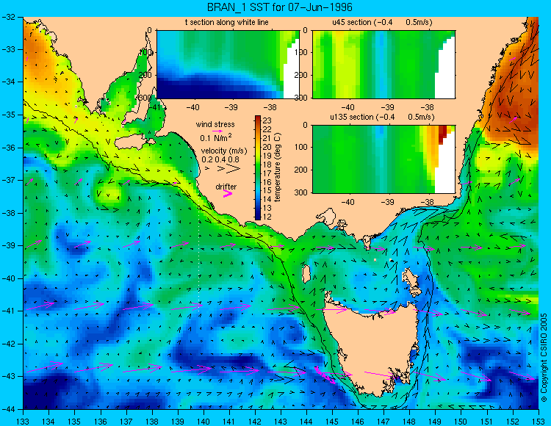Click longitude axis label "150"

(461, 422)
